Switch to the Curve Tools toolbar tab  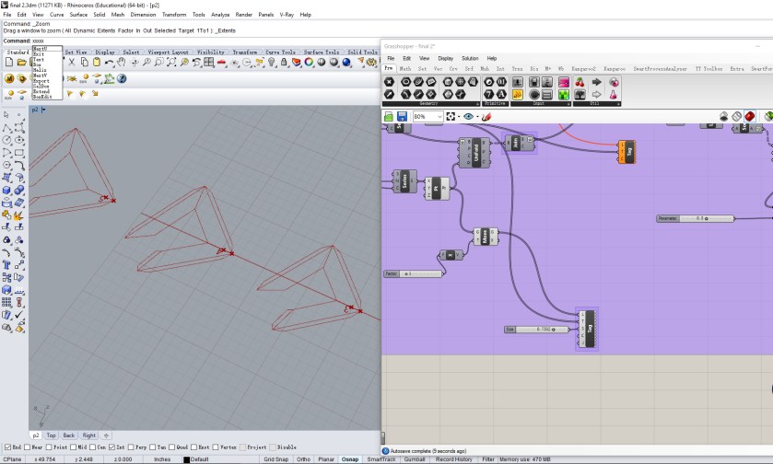click(x=281, y=52)
